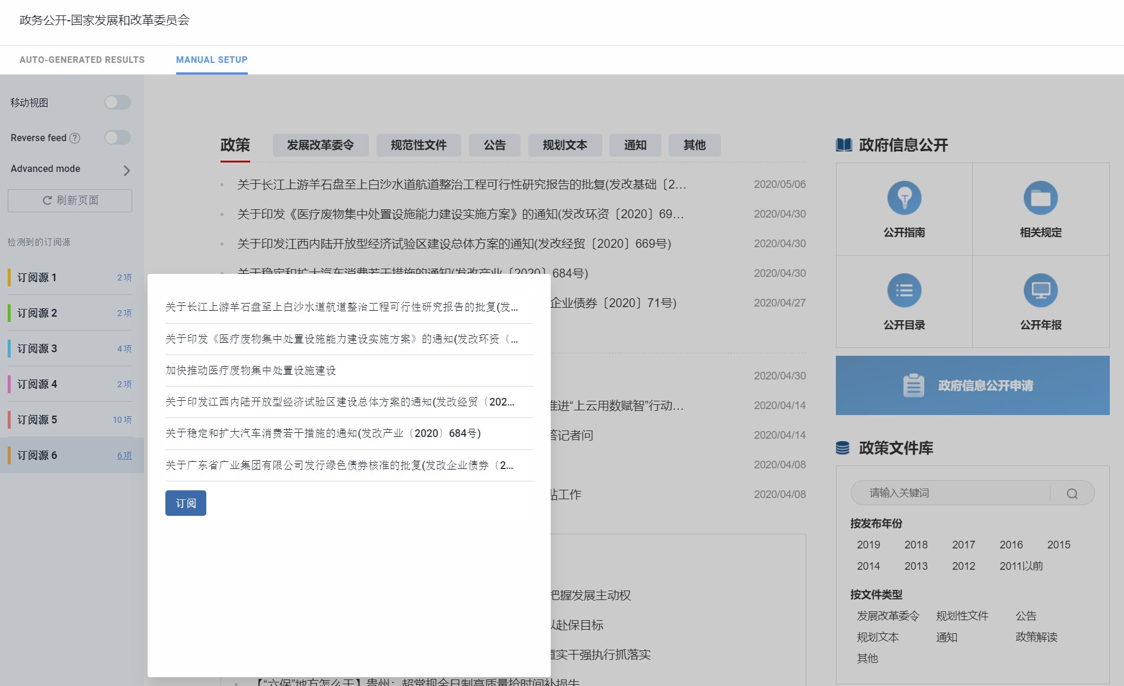Filter by year 2016
The image size is (1124, 686).
point(1011,545)
